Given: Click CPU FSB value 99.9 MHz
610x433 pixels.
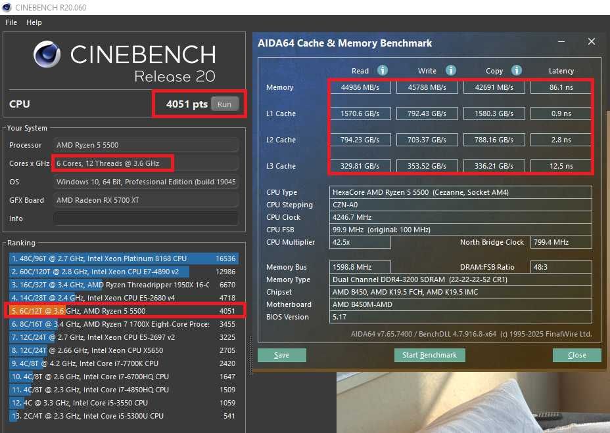Looking at the screenshot, I should click(x=461, y=230).
